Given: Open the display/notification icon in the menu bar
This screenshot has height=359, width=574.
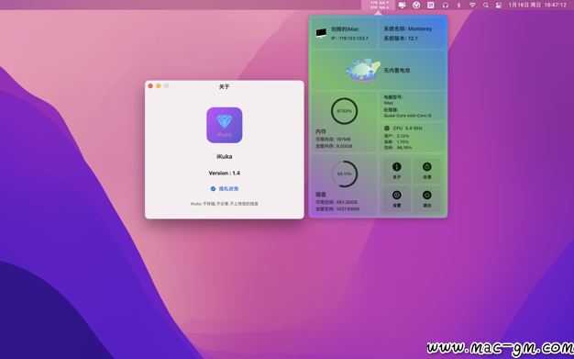Looking at the screenshot, I should (402, 6).
